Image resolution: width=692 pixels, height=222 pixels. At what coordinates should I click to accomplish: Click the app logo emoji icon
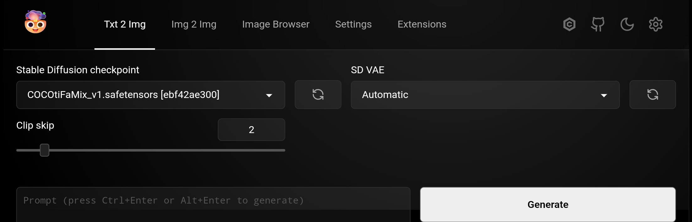[36, 21]
